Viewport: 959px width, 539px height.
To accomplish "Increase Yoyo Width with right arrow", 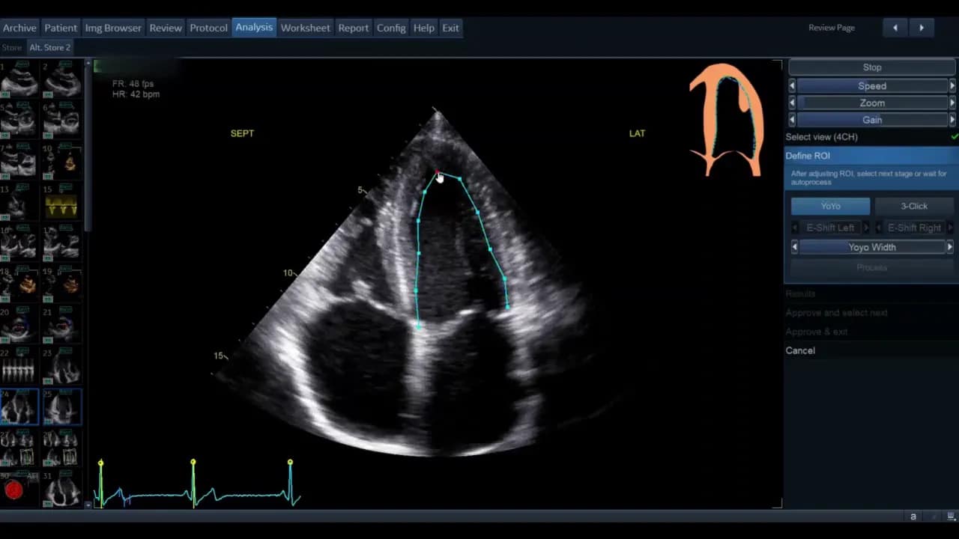I will (950, 247).
